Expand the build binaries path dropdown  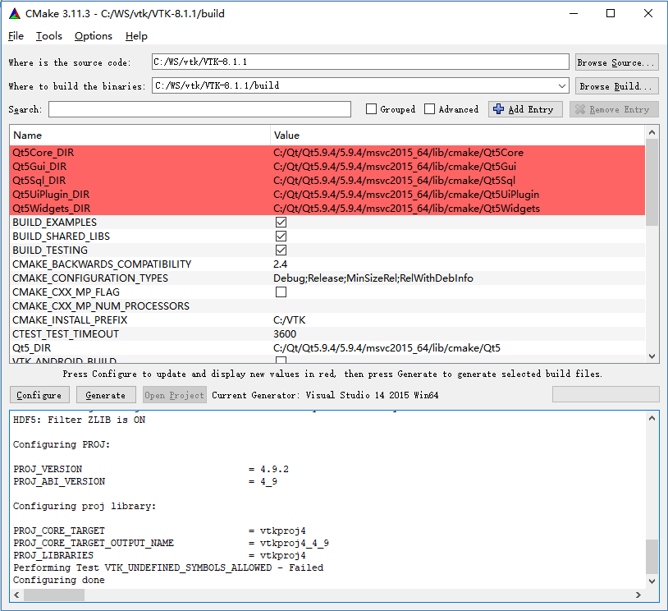561,86
